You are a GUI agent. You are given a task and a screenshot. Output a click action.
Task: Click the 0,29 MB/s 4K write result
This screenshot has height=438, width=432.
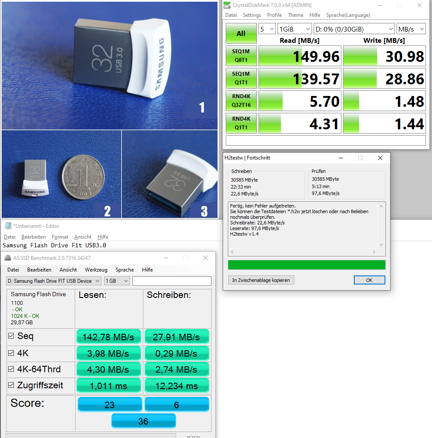(x=176, y=353)
